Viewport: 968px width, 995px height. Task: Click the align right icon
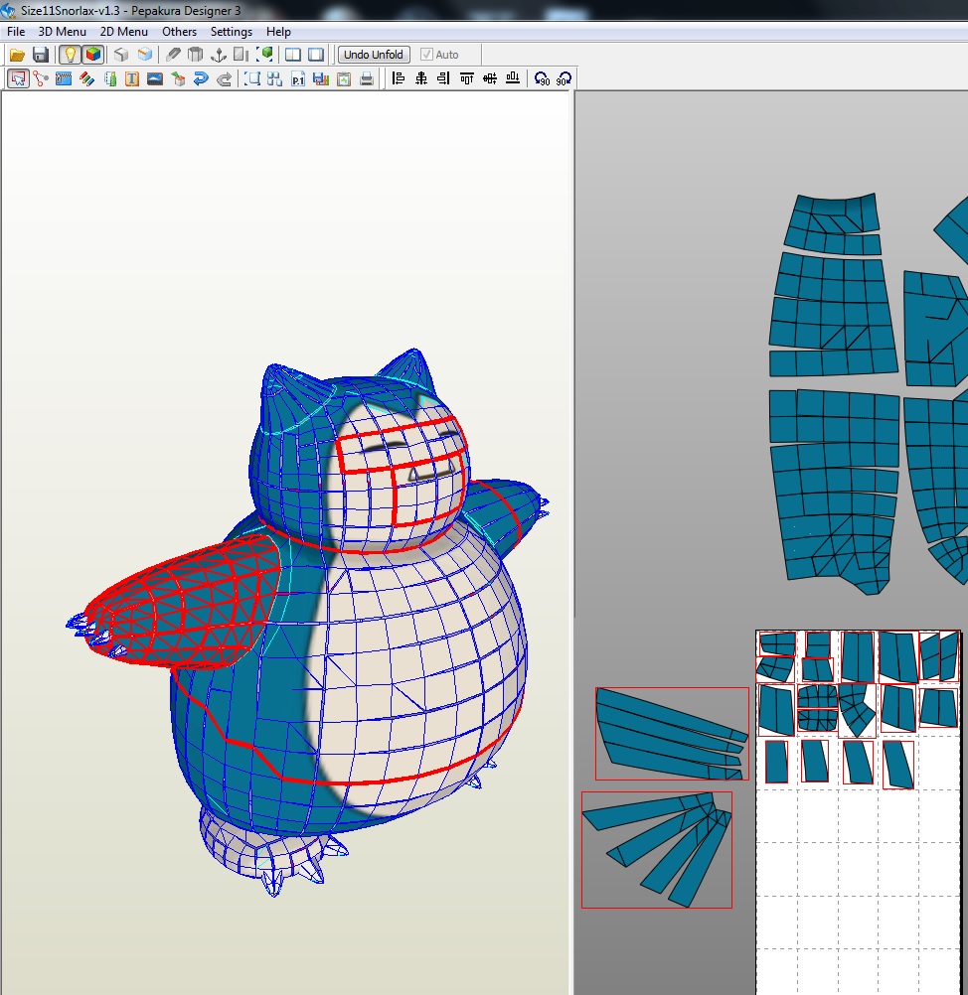coord(444,78)
